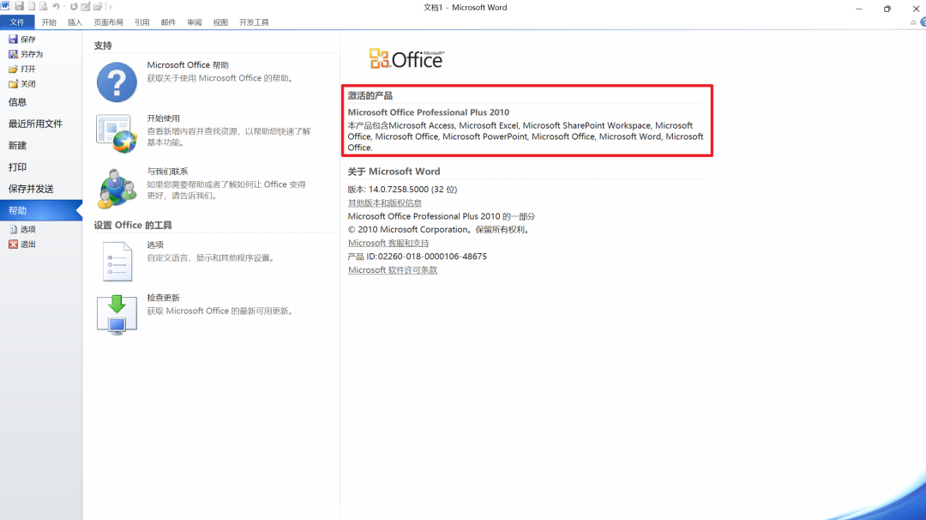Open 选项 in the left backstage menu

pos(21,229)
